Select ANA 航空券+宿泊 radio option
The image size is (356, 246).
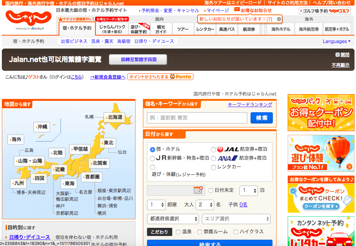[213, 158]
